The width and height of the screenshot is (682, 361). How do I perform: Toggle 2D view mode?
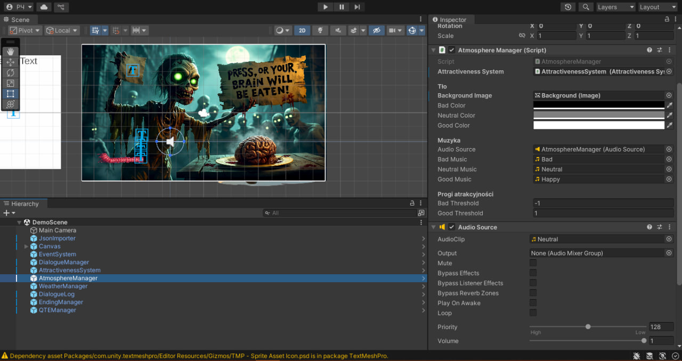click(302, 30)
